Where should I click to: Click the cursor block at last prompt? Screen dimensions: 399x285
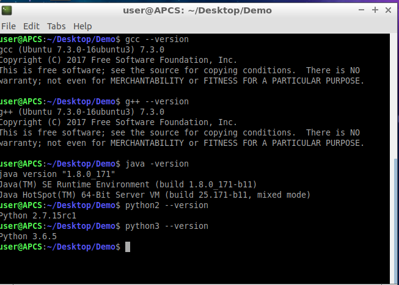[128, 247]
